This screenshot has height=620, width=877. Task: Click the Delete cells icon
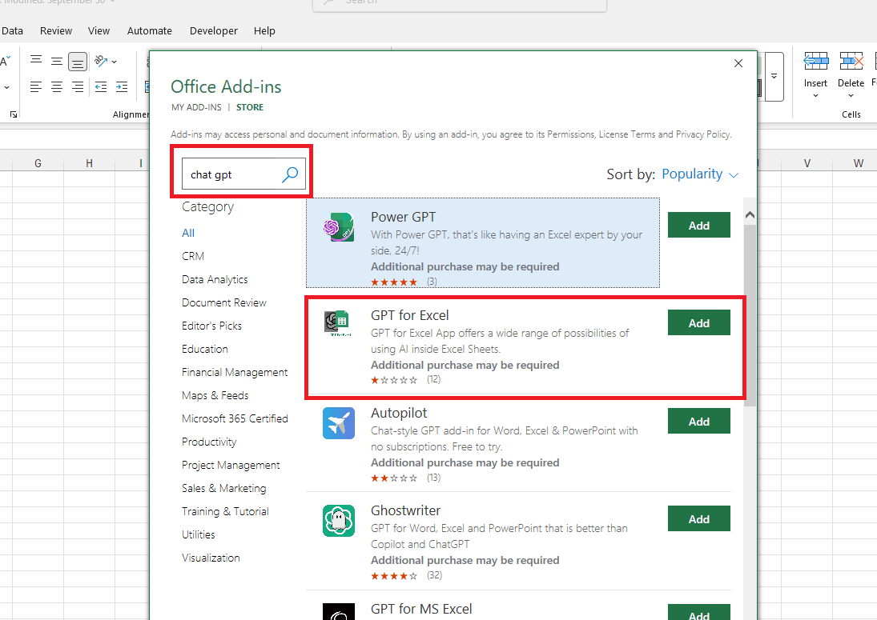[x=851, y=61]
